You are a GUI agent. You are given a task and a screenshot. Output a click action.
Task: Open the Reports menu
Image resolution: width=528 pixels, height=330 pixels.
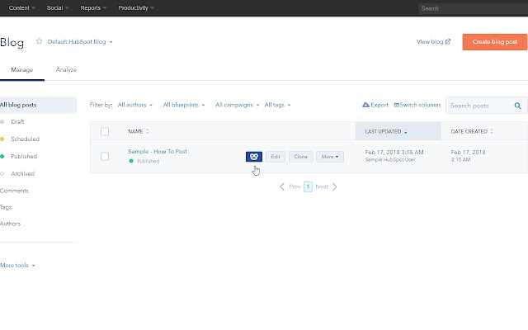(93, 7)
